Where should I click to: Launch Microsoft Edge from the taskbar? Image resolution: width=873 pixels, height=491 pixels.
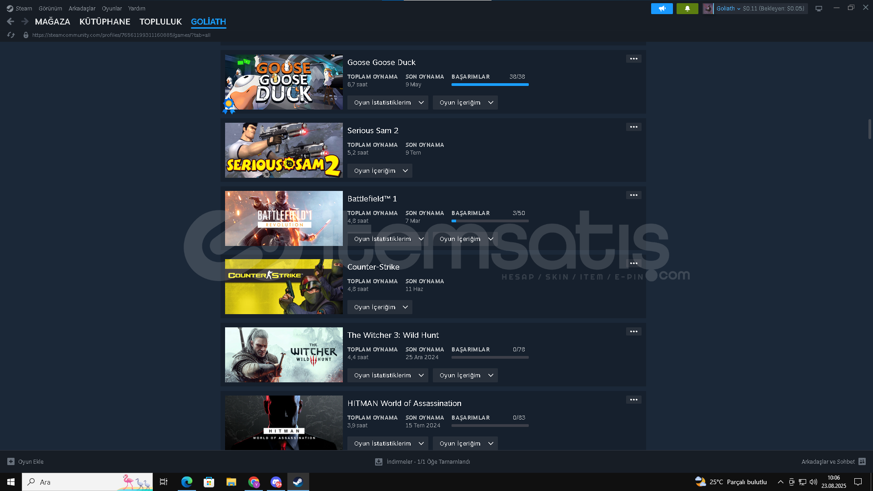coord(186,482)
